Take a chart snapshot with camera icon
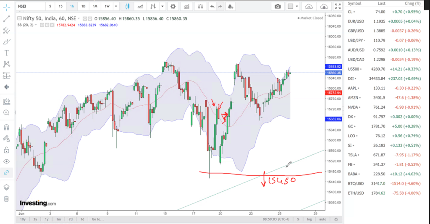Image resolution: width=430 pixels, height=224 pixels. coord(277,6)
